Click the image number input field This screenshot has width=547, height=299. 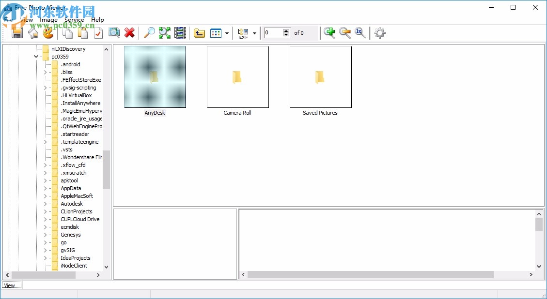pos(273,33)
